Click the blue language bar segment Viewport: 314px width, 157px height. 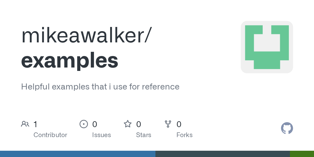click(x=78, y=154)
